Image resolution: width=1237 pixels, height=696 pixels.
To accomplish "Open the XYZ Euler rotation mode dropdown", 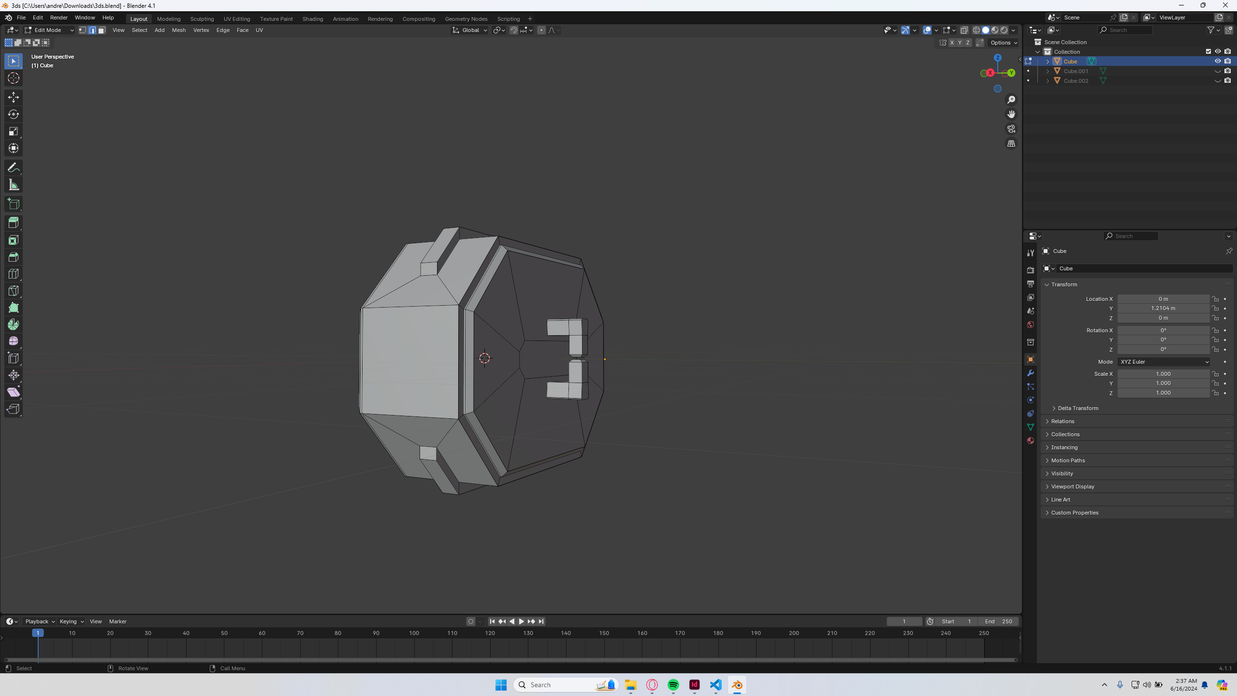I will click(1164, 362).
